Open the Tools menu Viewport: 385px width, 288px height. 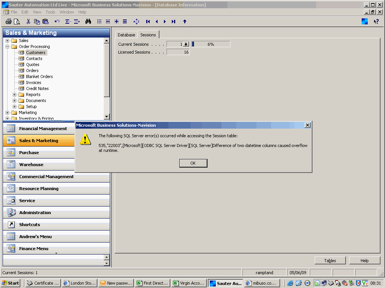(50, 12)
